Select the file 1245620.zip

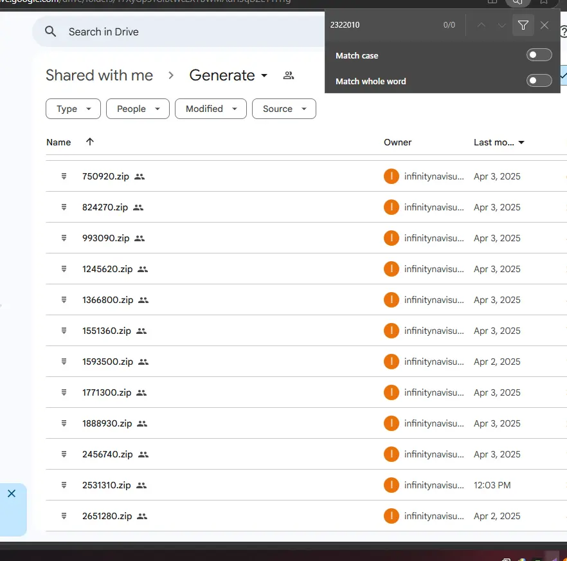107,269
